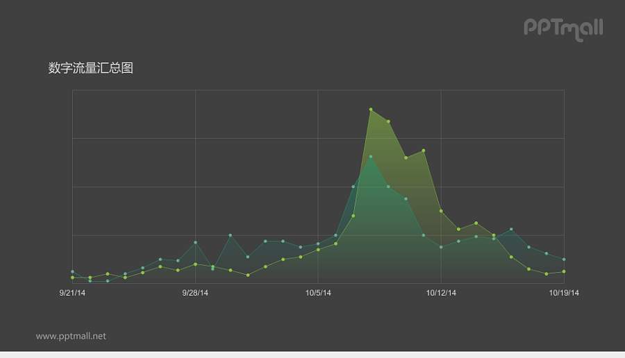Click the second-highest green data point
625x358 pixels.
pos(388,121)
